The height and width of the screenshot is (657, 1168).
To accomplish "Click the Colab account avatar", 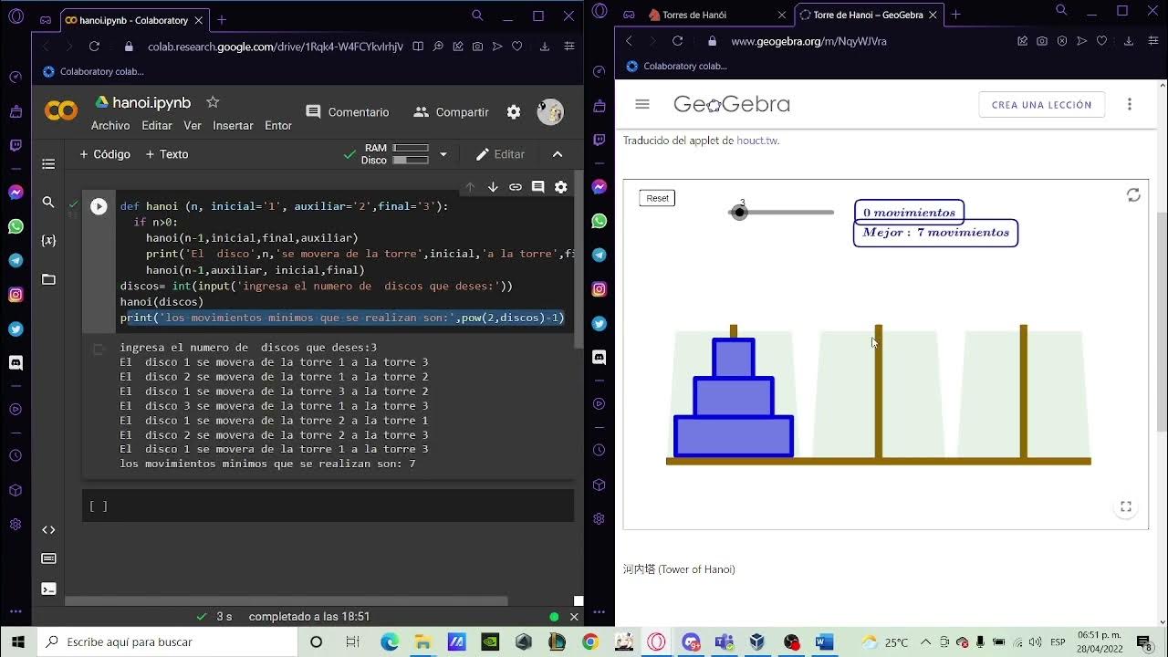I will 550,112.
